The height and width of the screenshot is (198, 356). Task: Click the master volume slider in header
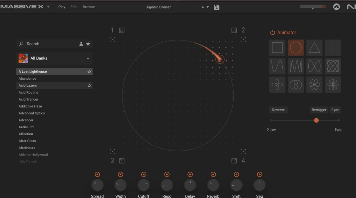click(x=313, y=7)
